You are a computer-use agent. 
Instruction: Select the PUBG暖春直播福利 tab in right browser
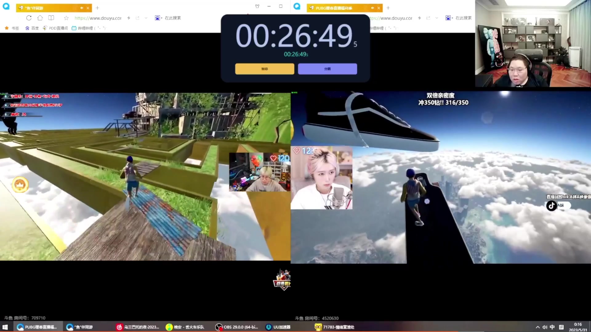click(345, 8)
